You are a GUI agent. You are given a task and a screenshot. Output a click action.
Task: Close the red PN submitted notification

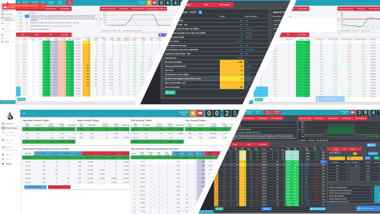click(x=43, y=6)
